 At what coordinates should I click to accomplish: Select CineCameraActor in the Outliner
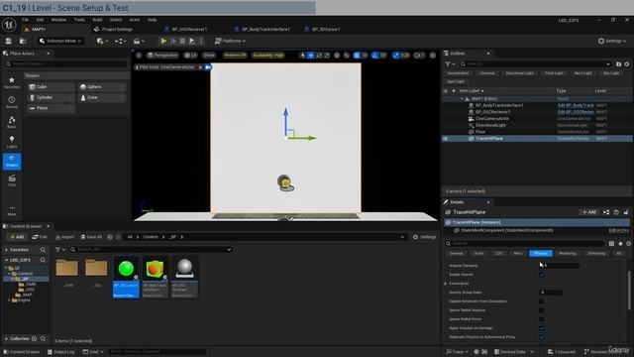pyautogui.click(x=491, y=119)
